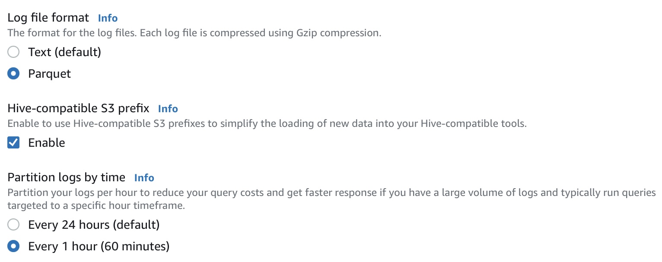Click the Gzip compression description text
This screenshot has width=662, height=262.
coord(194,33)
